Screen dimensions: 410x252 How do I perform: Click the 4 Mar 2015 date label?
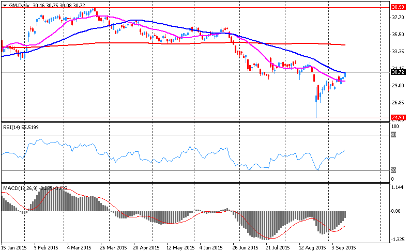(x=79, y=247)
